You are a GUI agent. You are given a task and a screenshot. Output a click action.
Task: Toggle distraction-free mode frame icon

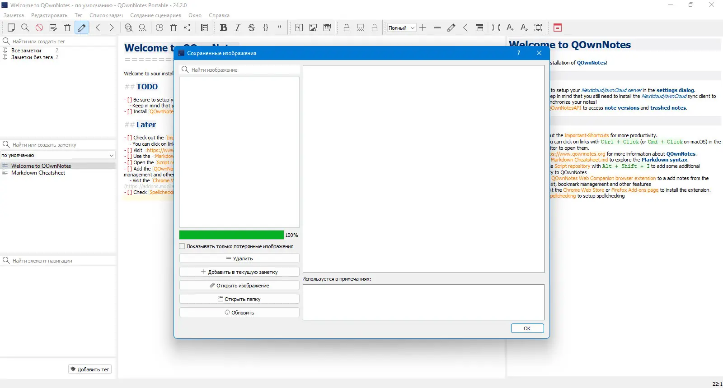point(496,28)
